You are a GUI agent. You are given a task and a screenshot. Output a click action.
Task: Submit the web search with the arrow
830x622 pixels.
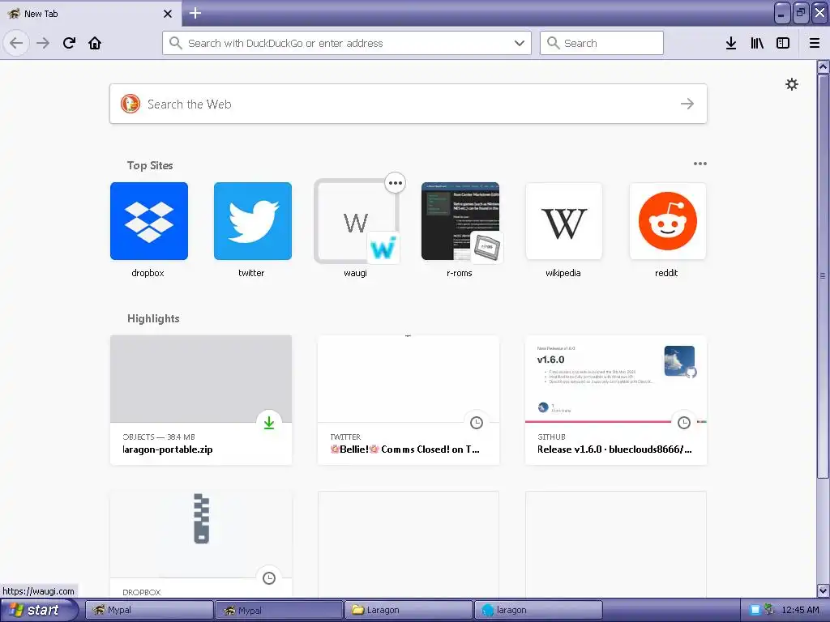point(687,104)
